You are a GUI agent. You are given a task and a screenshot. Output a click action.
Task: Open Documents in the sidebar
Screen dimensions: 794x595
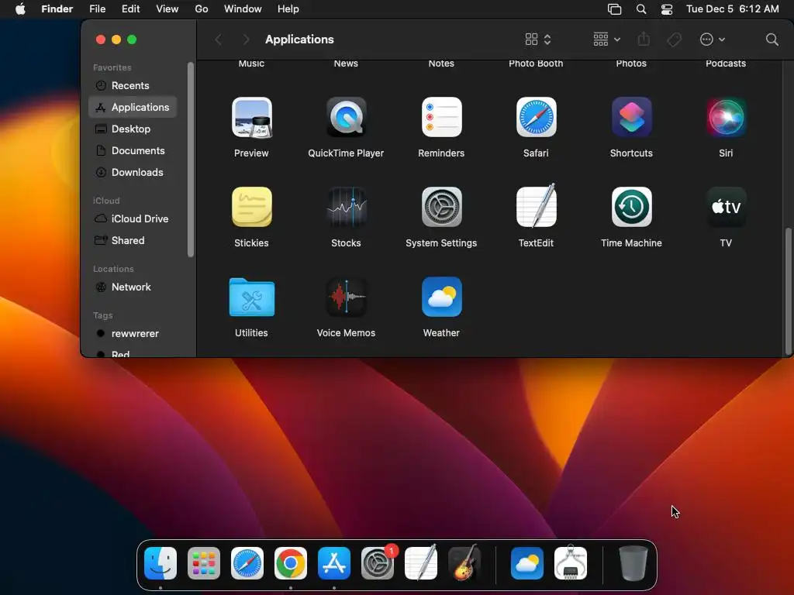(x=133, y=151)
